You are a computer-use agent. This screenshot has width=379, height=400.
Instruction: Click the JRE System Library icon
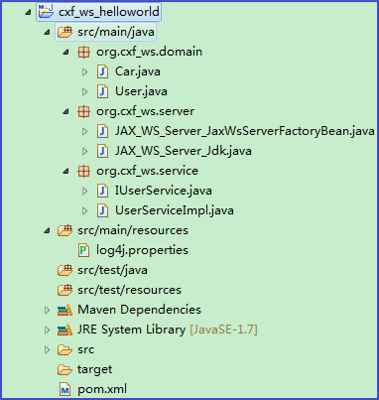pyautogui.click(x=64, y=330)
